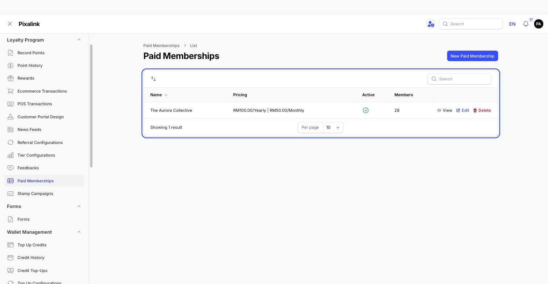Click the Rewards gift icon
Image resolution: width=548 pixels, height=284 pixels.
point(11,78)
